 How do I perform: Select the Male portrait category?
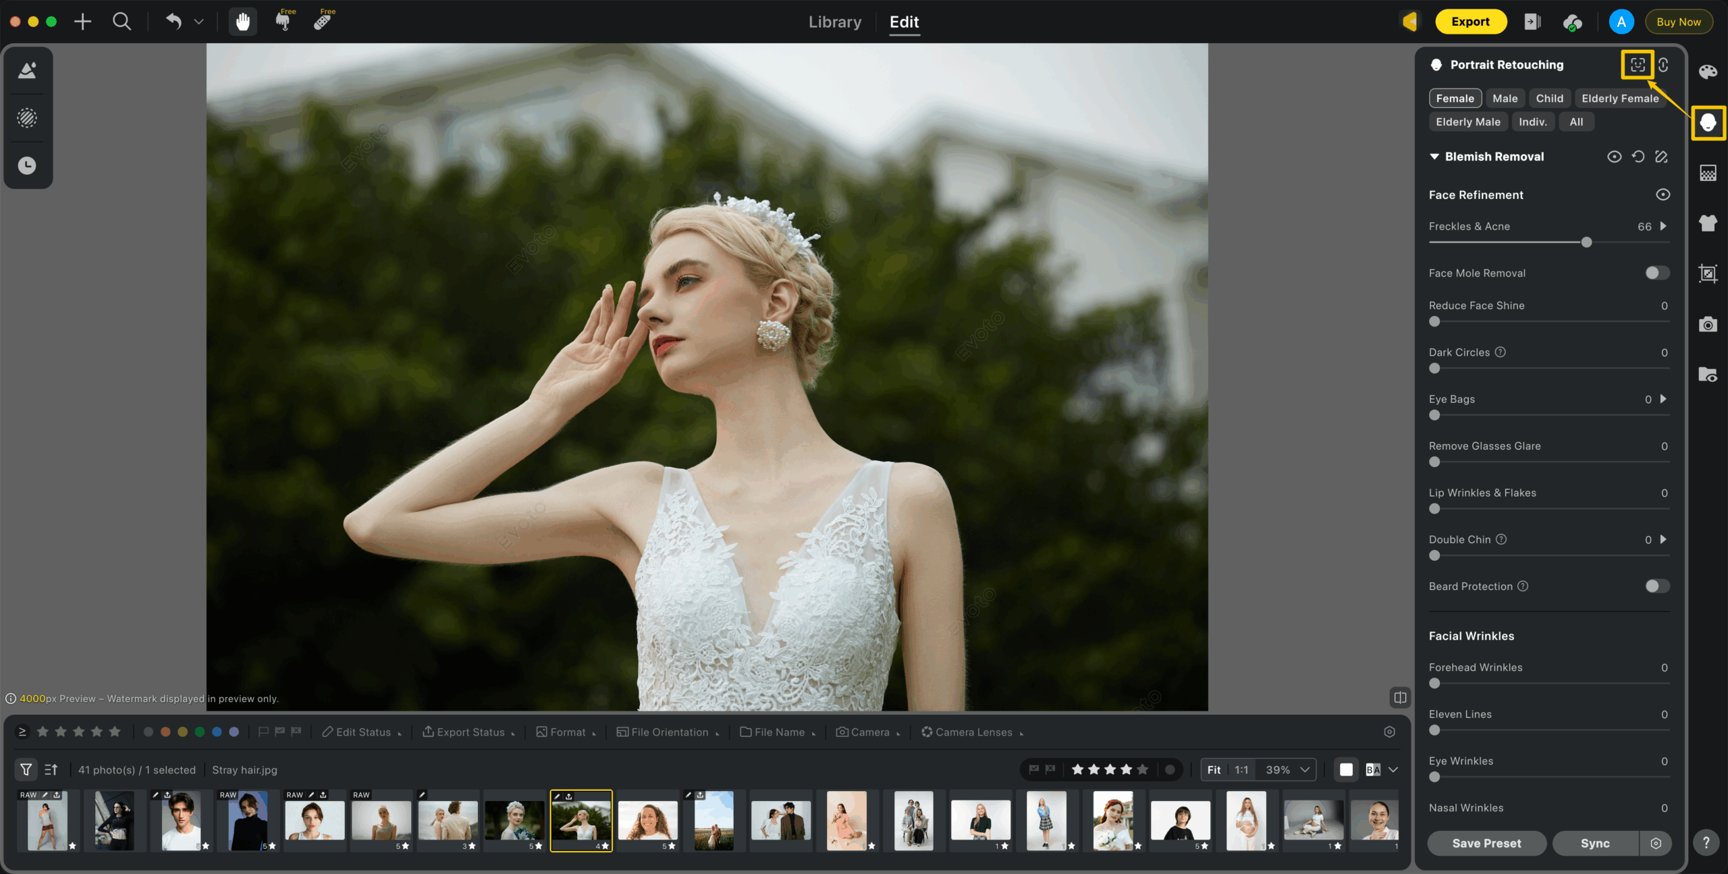(1505, 99)
